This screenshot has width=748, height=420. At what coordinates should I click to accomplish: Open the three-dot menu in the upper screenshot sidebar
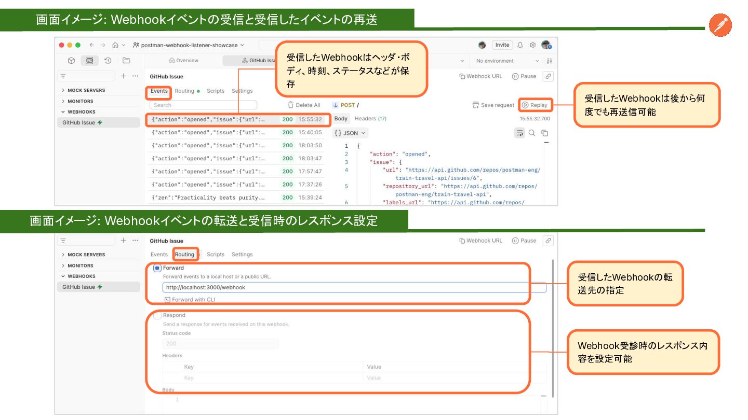click(x=136, y=76)
